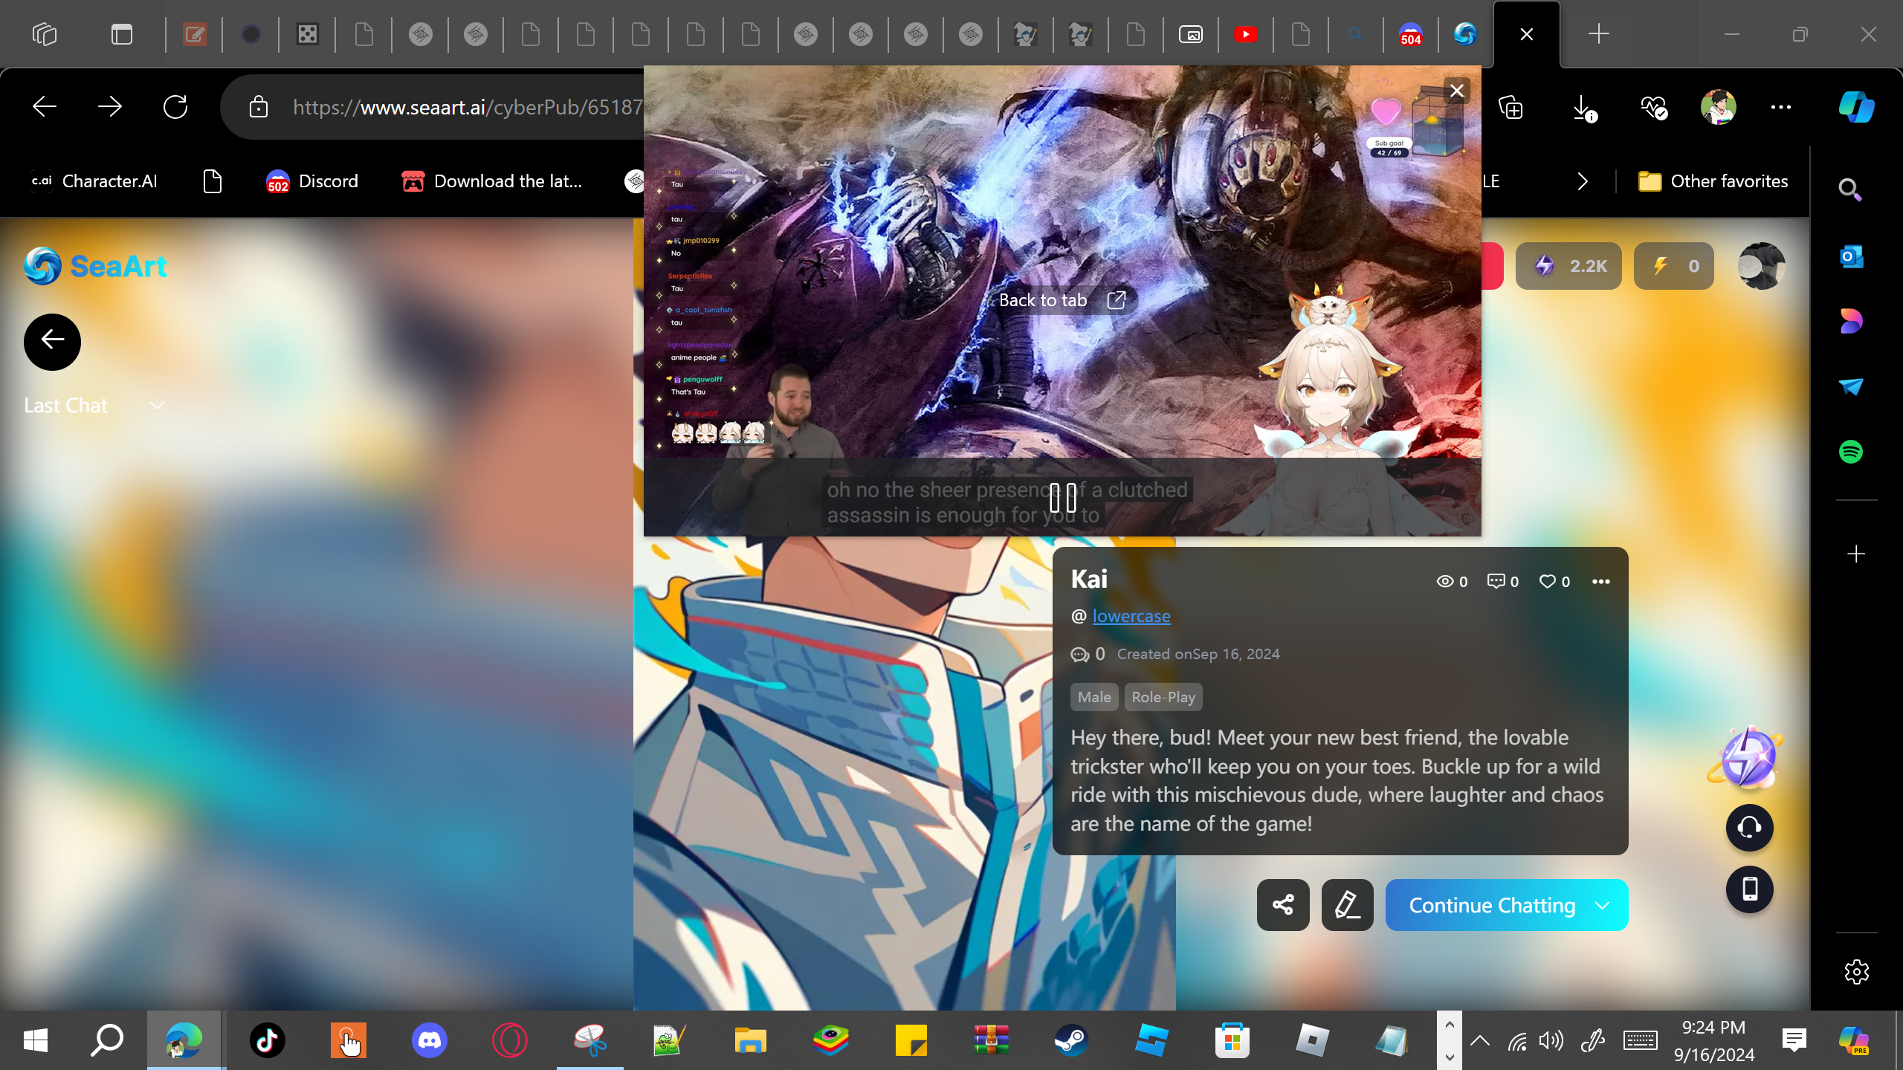Go back in browser history

point(45,107)
